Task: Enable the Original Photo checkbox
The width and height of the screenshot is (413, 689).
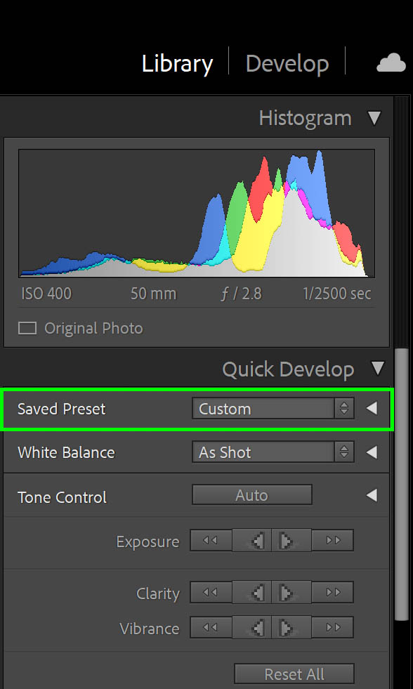Action: (27, 328)
